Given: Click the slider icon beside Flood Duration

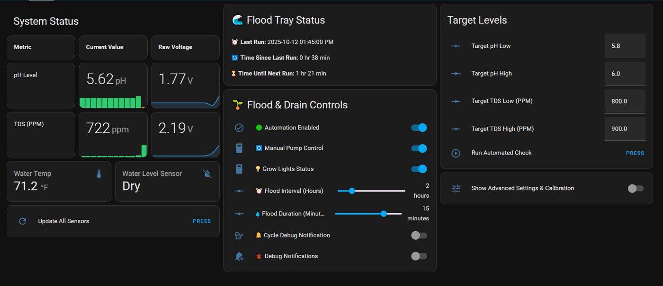Looking at the screenshot, I should pos(239,214).
